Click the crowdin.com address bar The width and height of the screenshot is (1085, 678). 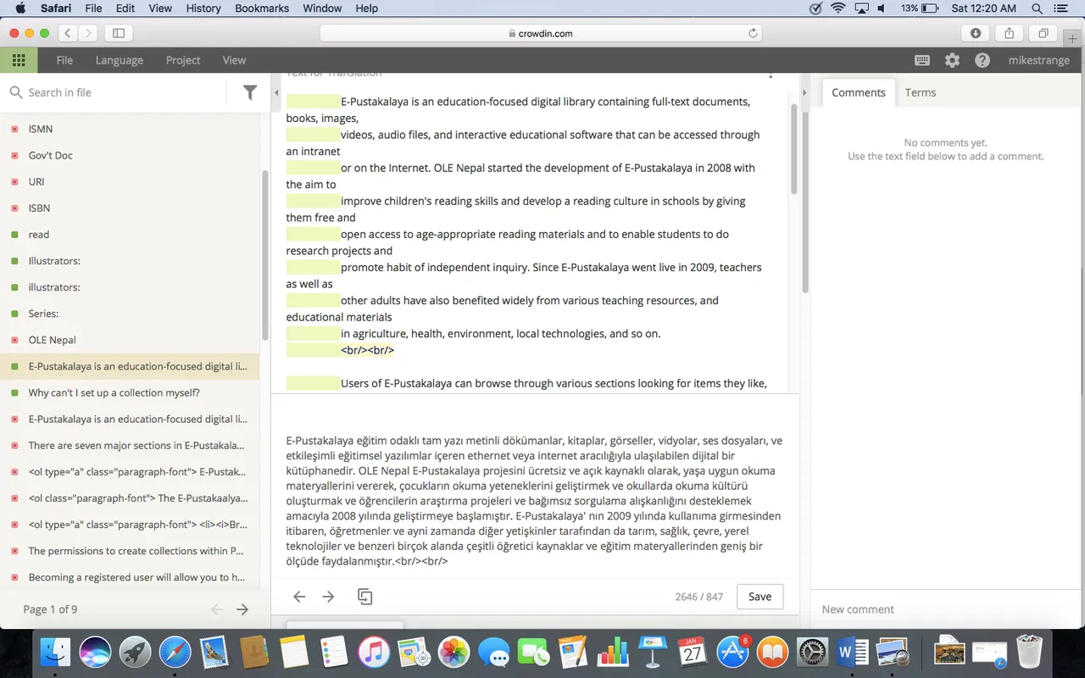(x=541, y=33)
